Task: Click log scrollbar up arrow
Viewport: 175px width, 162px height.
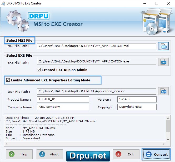Action: (168, 118)
